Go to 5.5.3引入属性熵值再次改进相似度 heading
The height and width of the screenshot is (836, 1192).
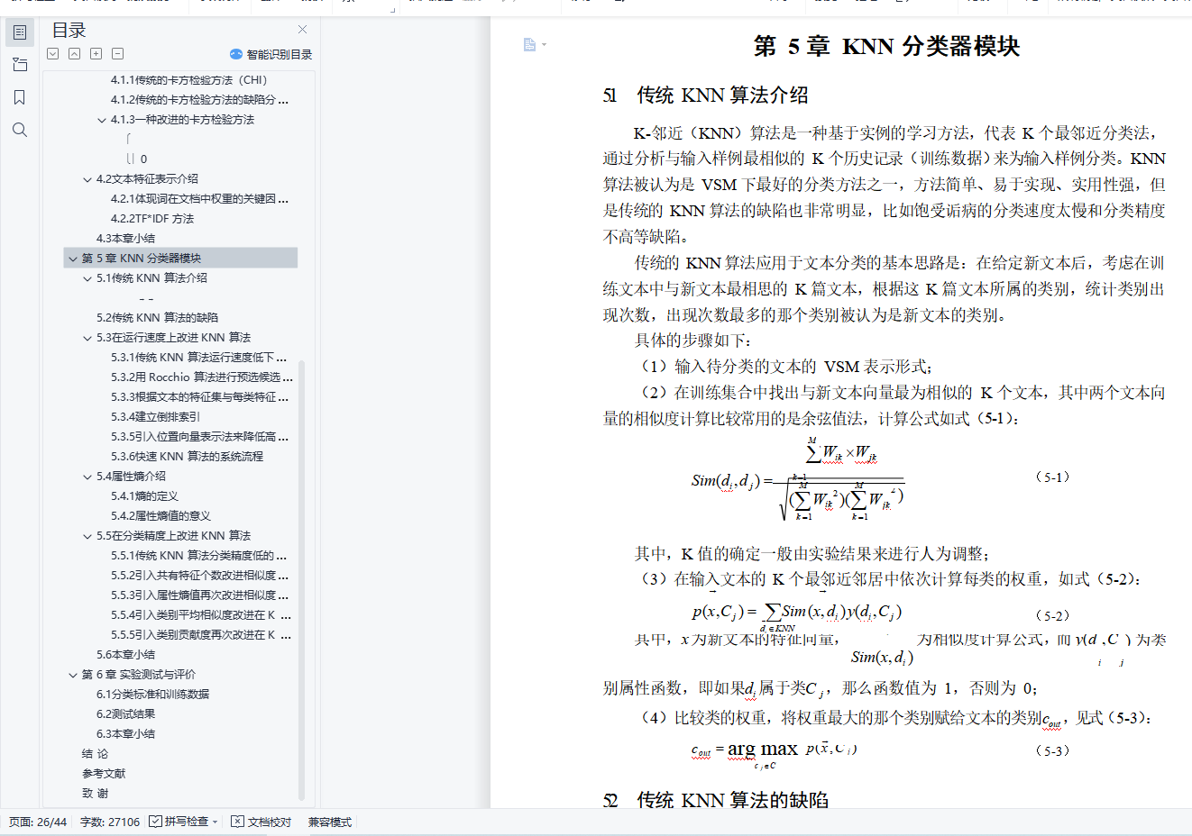[x=200, y=595]
